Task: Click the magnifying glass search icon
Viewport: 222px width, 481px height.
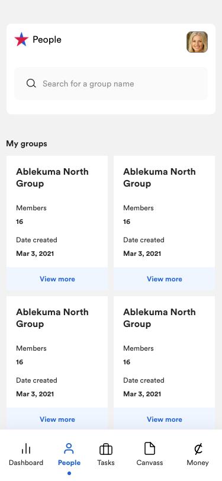Action: [31, 84]
